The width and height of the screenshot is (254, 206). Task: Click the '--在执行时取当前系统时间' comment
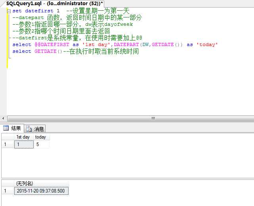click(101, 51)
